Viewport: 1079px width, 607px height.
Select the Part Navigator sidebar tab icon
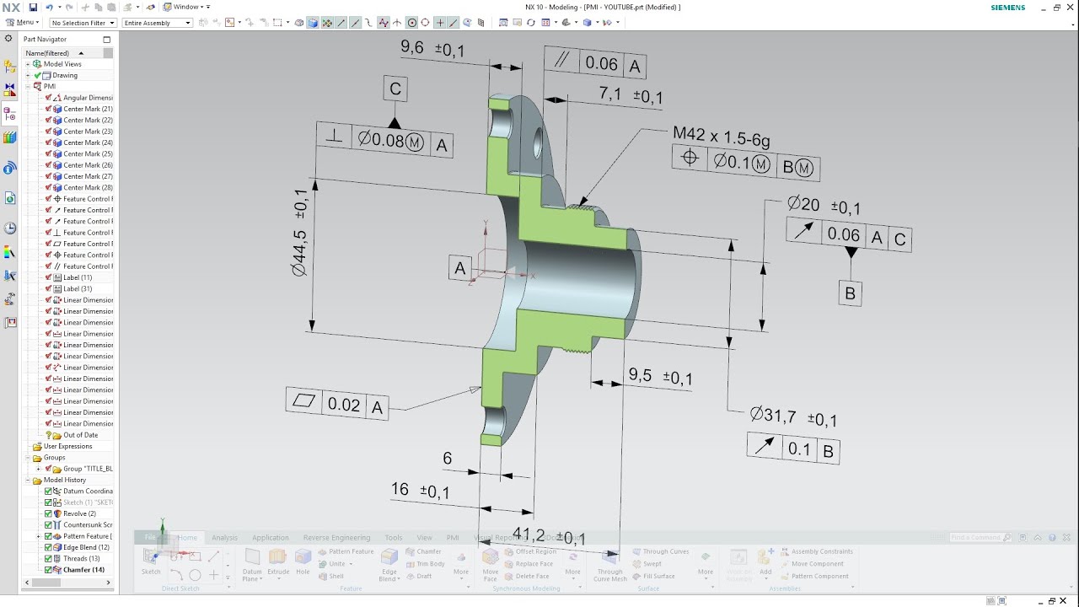pyautogui.click(x=10, y=114)
